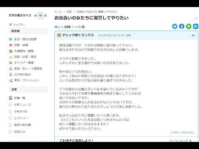Open ヒストリー page
The width and height of the screenshot is (199, 149).
click(x=21, y=118)
